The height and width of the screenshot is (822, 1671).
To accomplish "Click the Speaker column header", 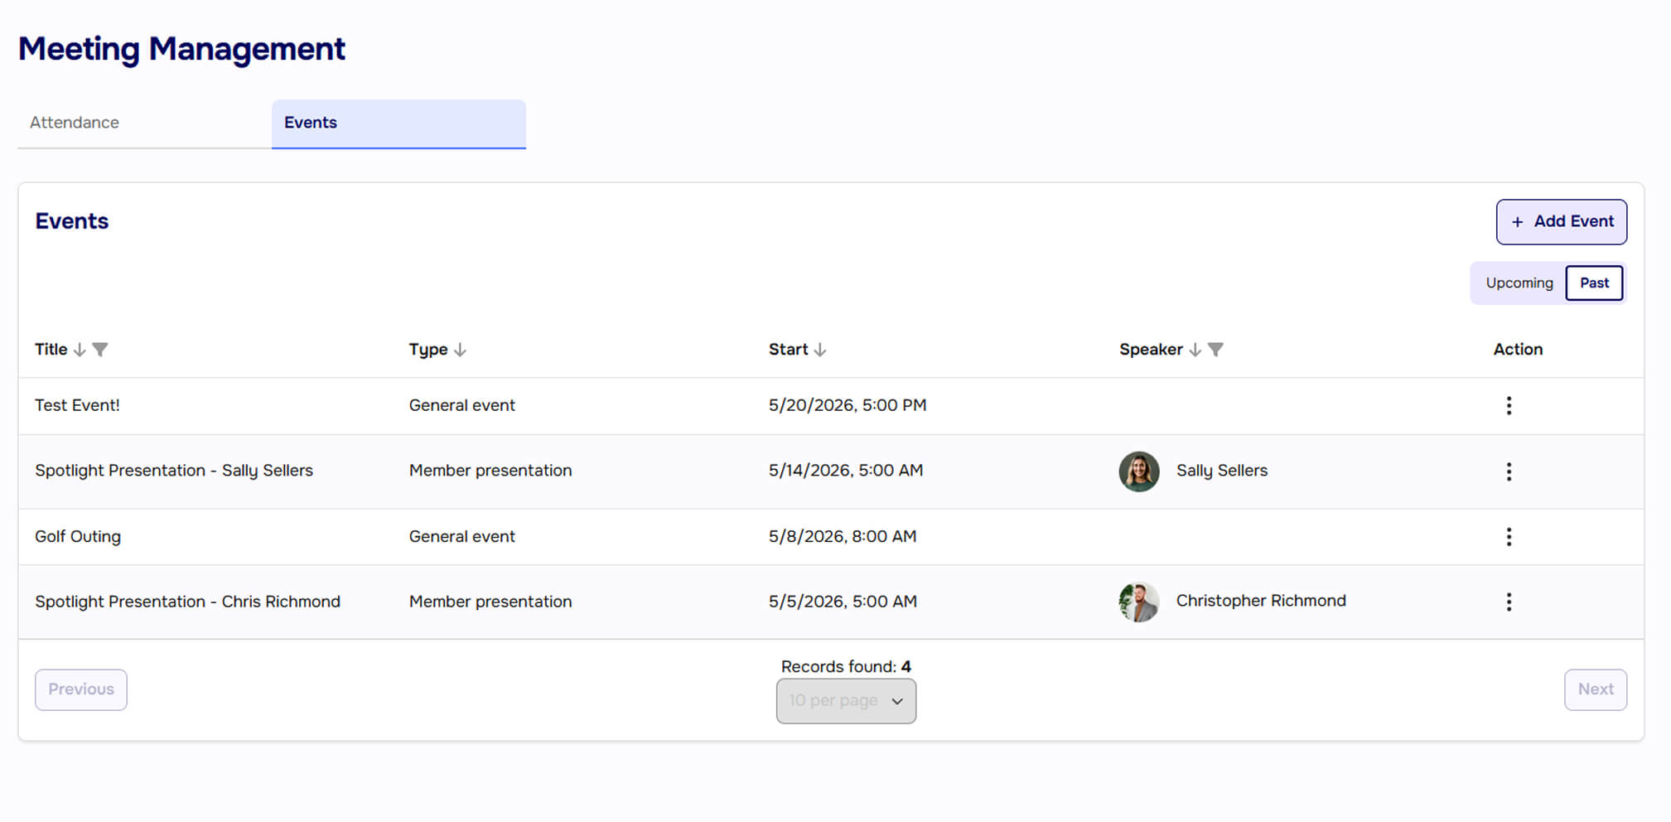I will tap(1151, 350).
